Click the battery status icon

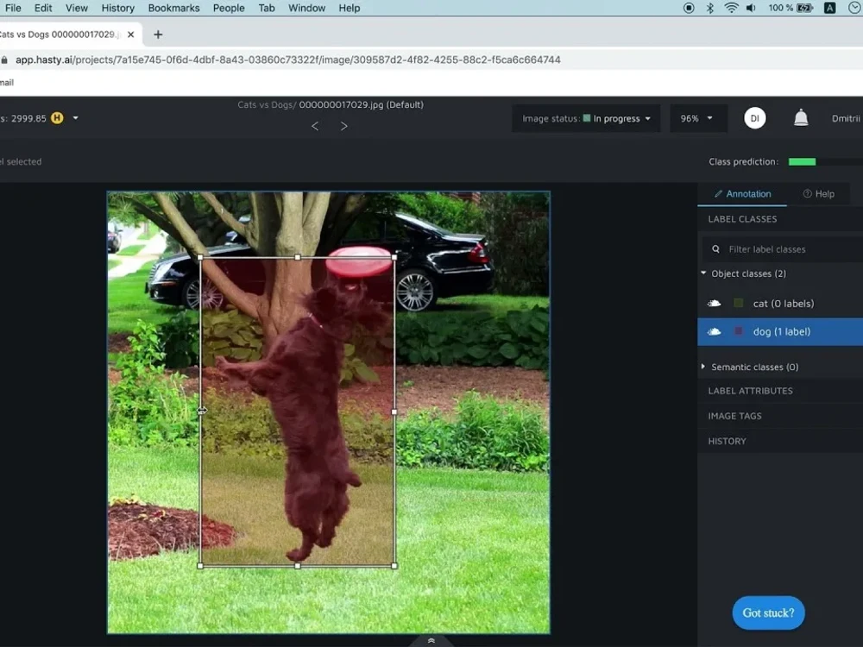[x=804, y=8]
